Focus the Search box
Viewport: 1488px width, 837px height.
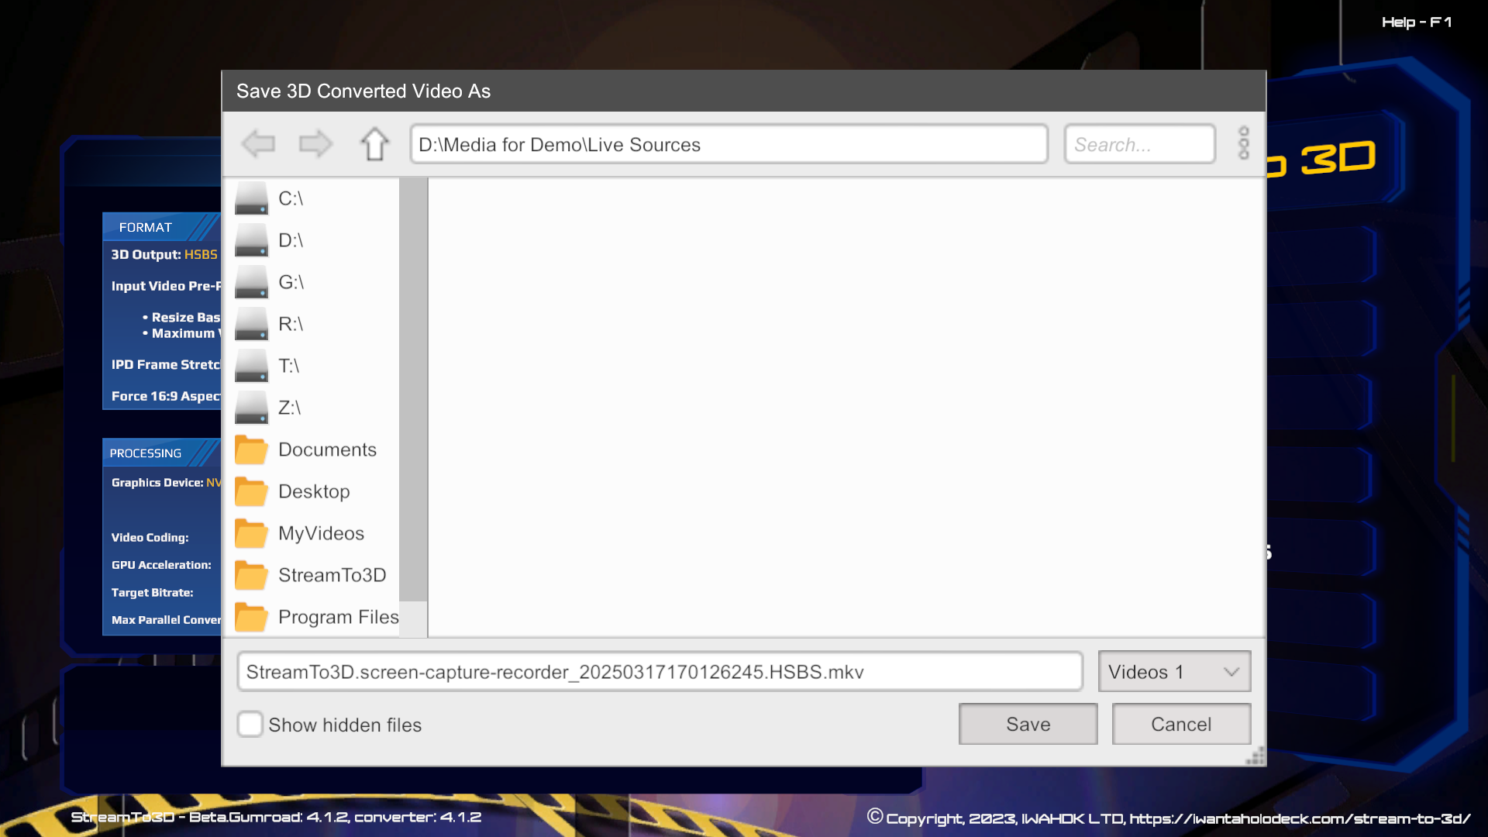(x=1138, y=145)
